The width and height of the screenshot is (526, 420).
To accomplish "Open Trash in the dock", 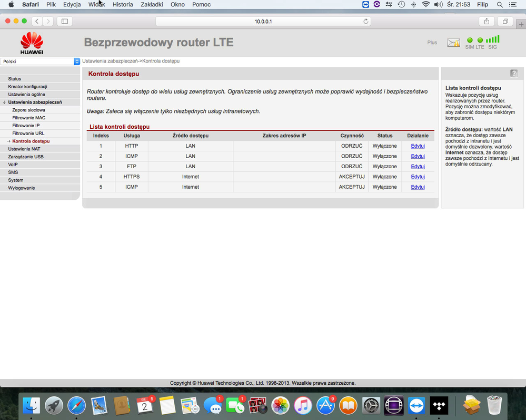I will click(x=494, y=405).
